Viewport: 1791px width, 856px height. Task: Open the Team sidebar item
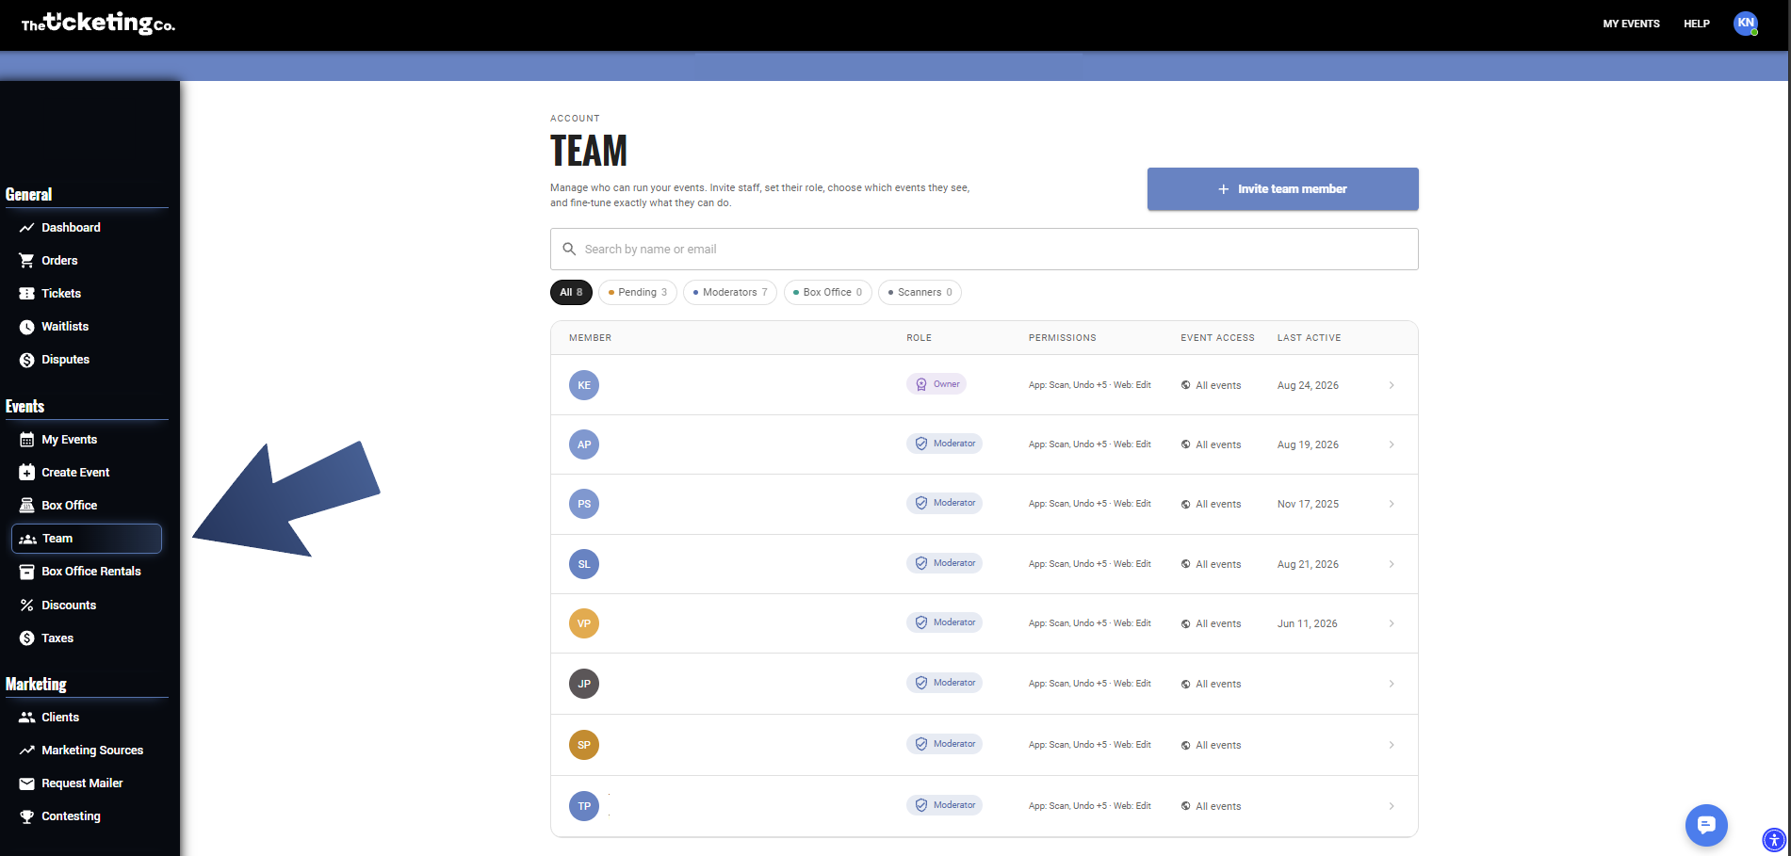click(x=87, y=539)
